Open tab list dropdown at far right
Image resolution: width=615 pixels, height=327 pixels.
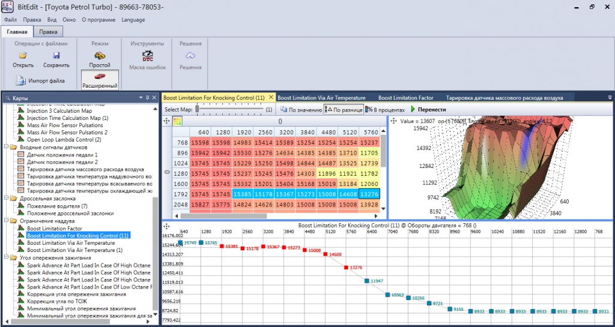pos(610,98)
